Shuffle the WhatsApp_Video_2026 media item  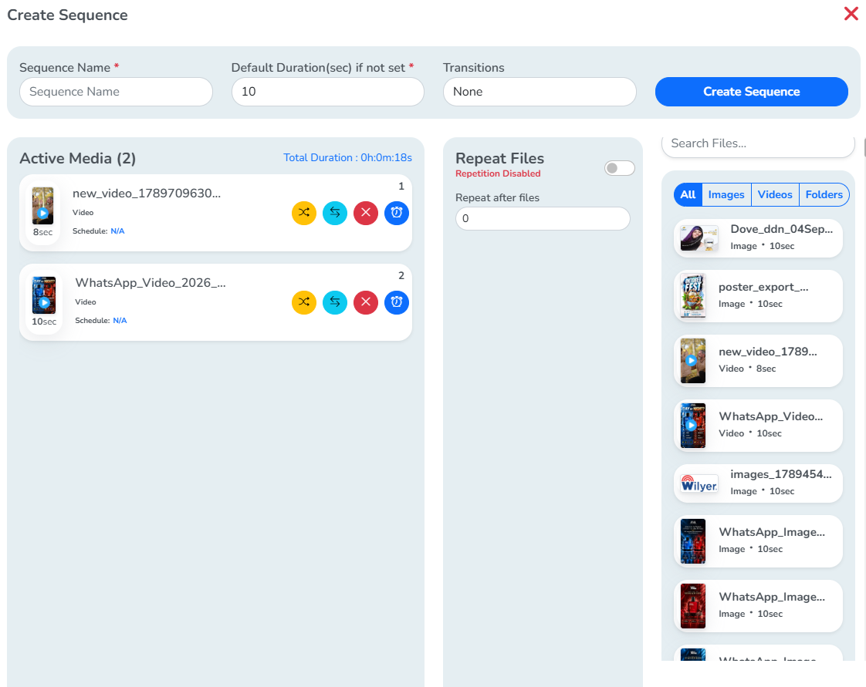click(304, 302)
